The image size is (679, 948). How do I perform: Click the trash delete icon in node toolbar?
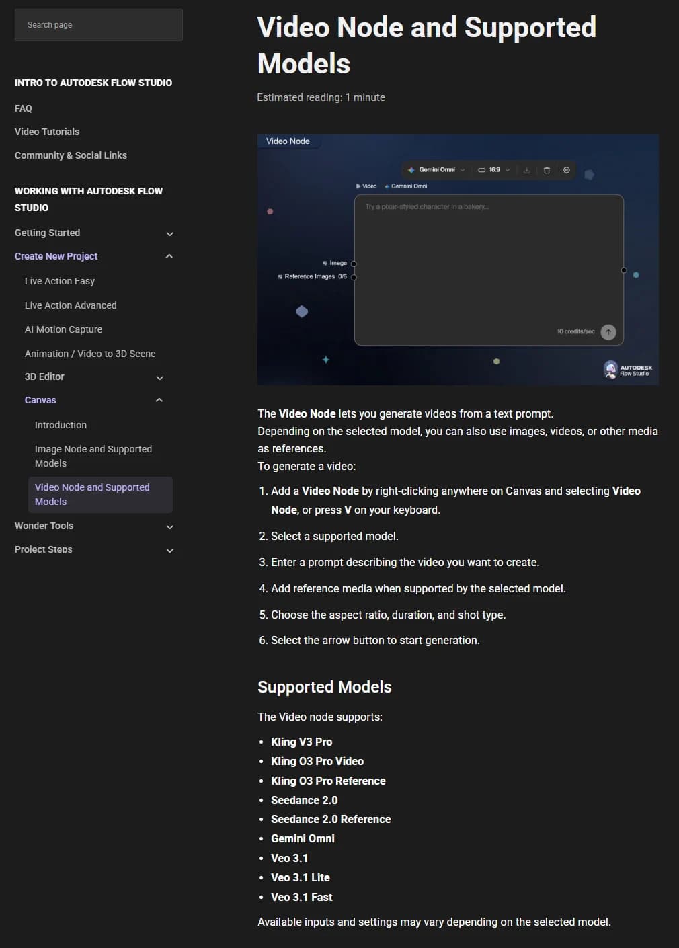coord(547,170)
